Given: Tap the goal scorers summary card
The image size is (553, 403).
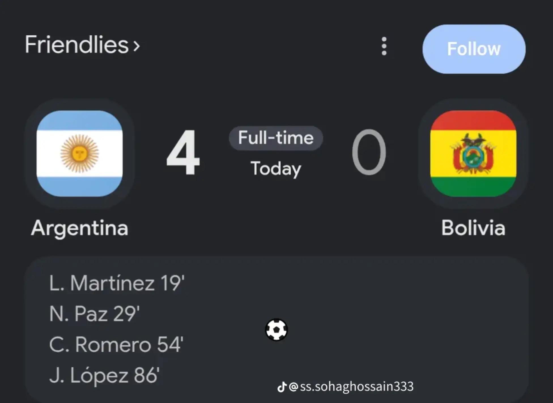Looking at the screenshot, I should [276, 330].
